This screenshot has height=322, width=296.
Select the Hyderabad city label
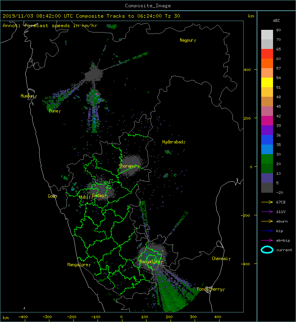click(174, 142)
